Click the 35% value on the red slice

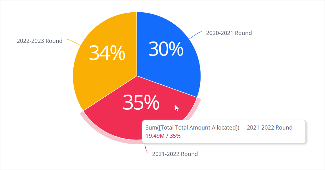coord(141,102)
